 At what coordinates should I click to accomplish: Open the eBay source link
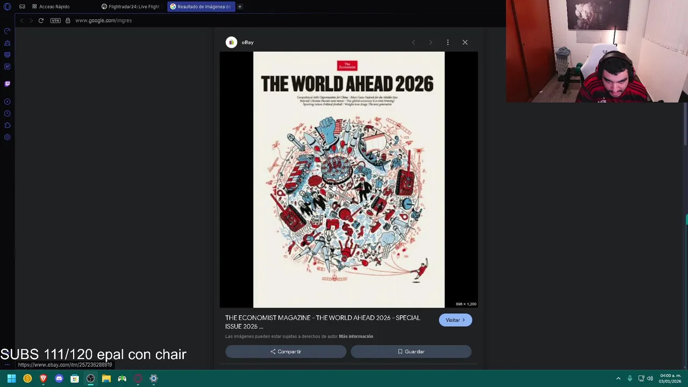tap(247, 42)
